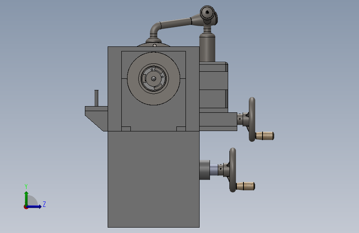Screen dimensions: 359x233
Task: Select the dark shaft hub of lower handwheel
Action: tap(205, 170)
